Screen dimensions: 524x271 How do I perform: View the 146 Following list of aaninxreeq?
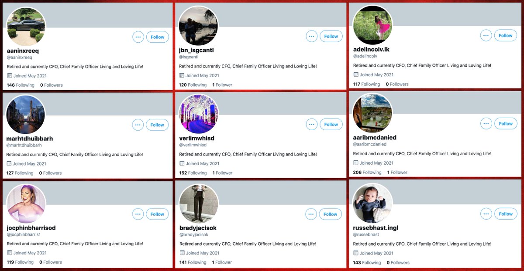pyautogui.click(x=21, y=85)
